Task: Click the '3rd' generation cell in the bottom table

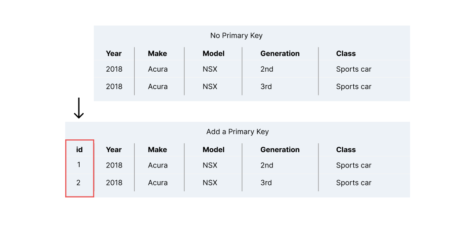Action: 266,183
